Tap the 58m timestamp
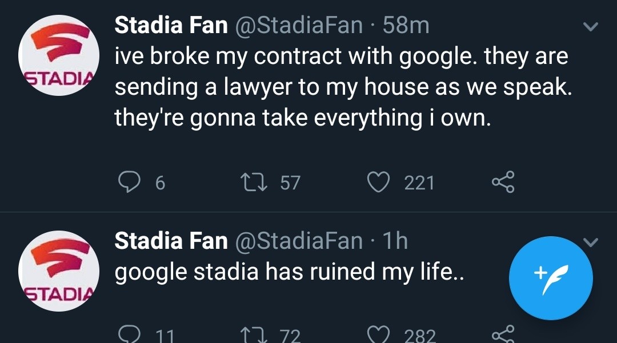617x343 pixels. pyautogui.click(x=406, y=25)
